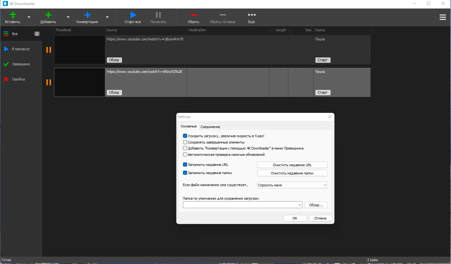Click Убрать готовые toolbar icon
This screenshot has height=264, width=451.
[222, 15]
